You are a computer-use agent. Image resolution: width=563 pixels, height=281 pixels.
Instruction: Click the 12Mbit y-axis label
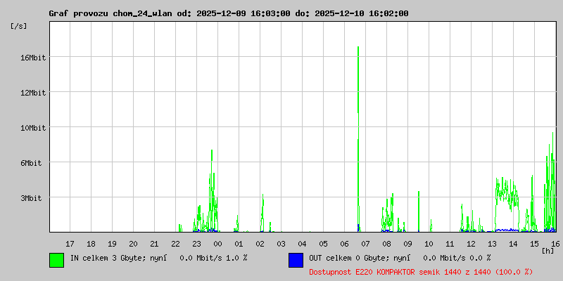tap(33, 93)
